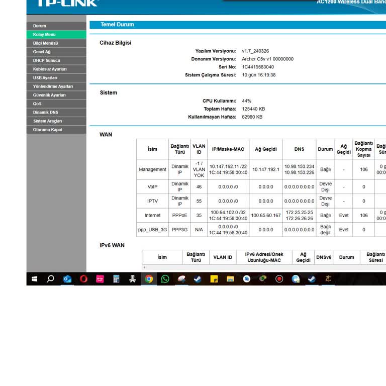Click the red record button icon
Screen dimensions: 386x386
click(x=279, y=279)
